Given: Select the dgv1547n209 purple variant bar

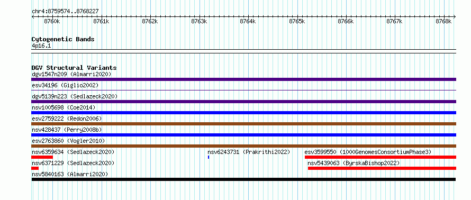Looking at the screenshot, I should (243, 79).
